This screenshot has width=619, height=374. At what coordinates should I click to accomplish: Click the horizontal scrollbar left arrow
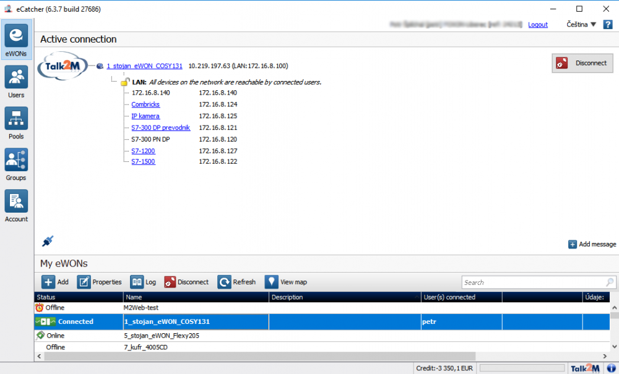pyautogui.click(x=39, y=356)
